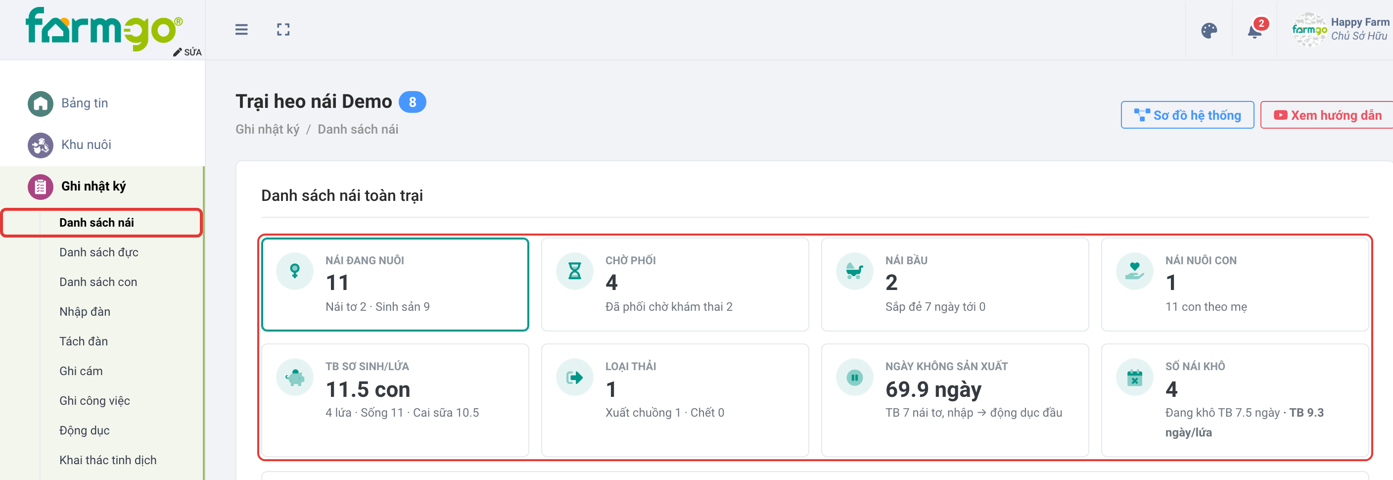Click the TB sơ sinh/lứa piggy icon
1393x480 pixels.
pos(295,377)
